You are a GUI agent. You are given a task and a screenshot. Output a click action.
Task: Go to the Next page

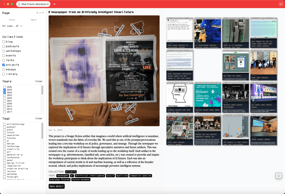point(34,20)
